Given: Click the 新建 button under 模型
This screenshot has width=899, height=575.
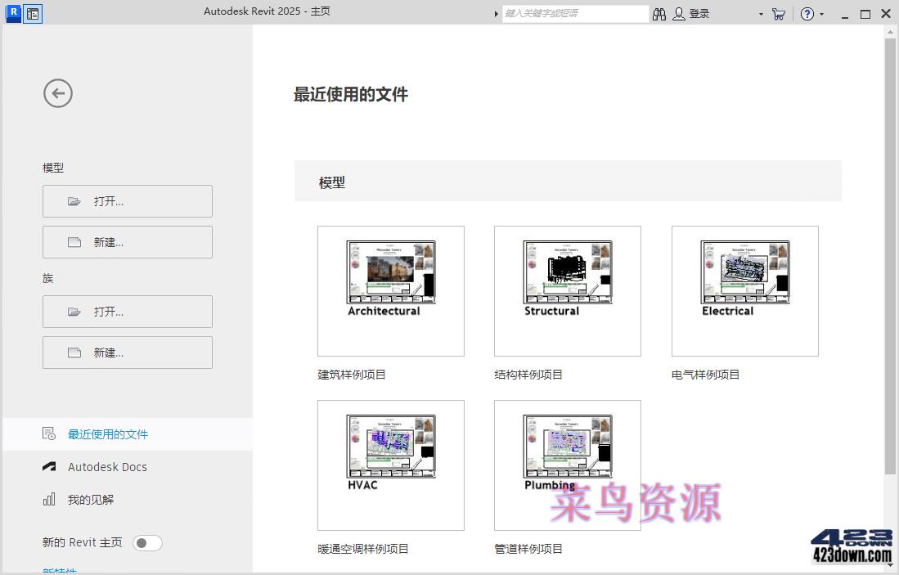Looking at the screenshot, I should [127, 241].
